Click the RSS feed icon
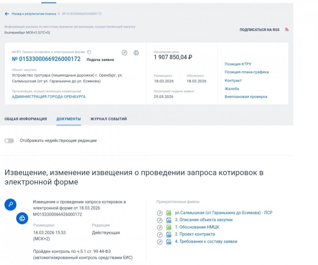Screen dimensions: 318x265 [x=287, y=30]
